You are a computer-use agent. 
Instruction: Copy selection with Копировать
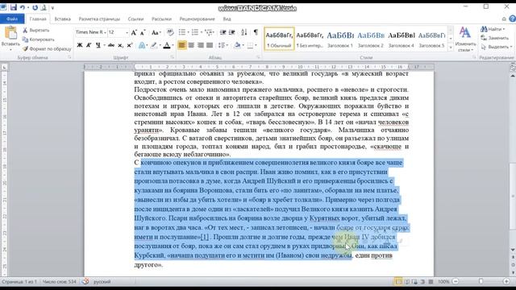[38, 39]
